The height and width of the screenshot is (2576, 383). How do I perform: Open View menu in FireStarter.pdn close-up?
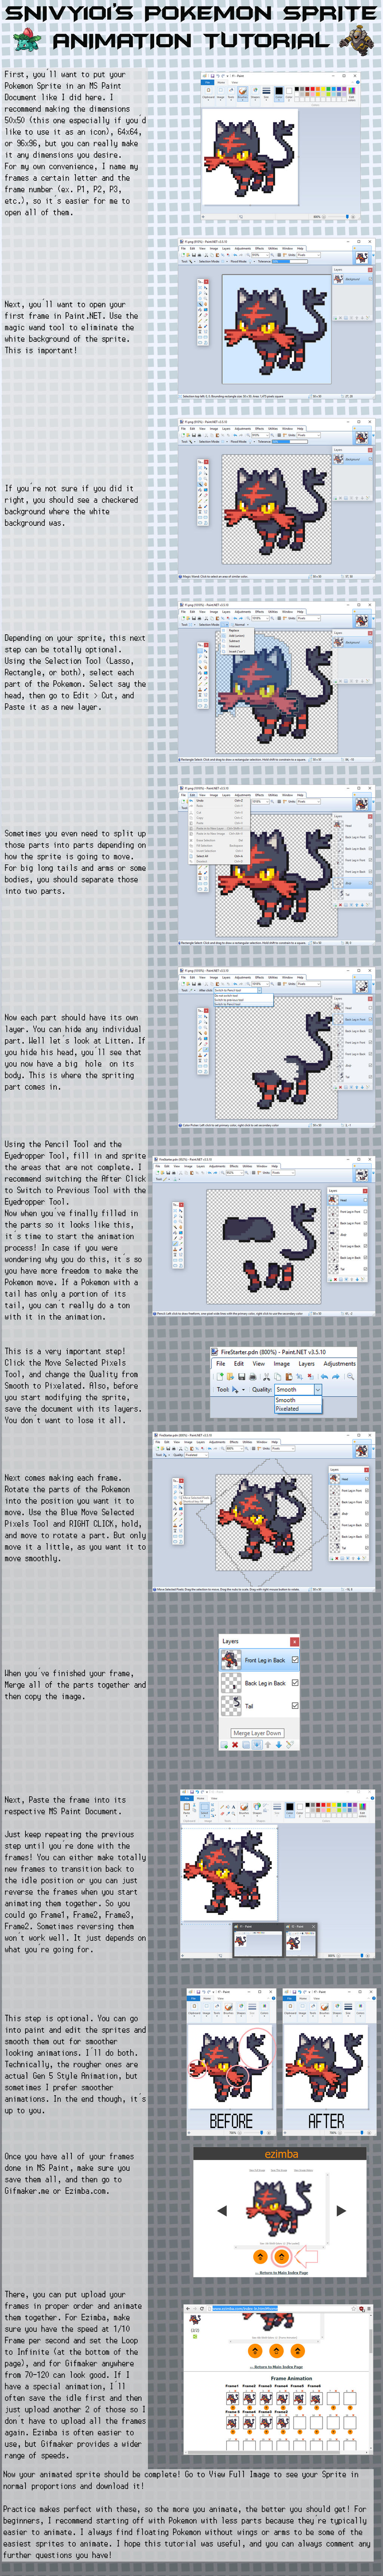[x=259, y=1364]
